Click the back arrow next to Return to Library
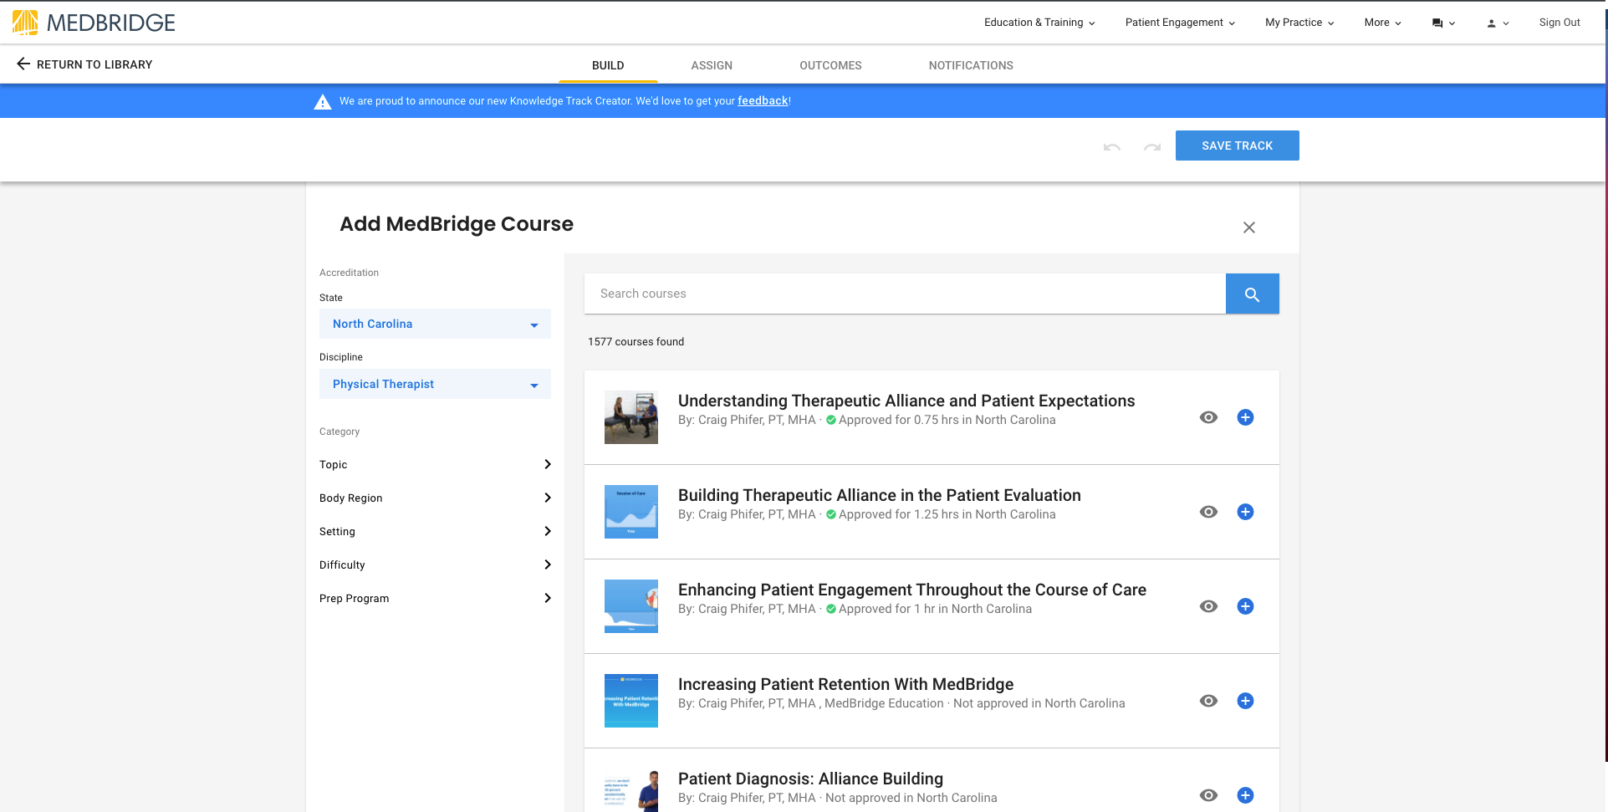Screen dimensions: 1608x812 (23, 64)
